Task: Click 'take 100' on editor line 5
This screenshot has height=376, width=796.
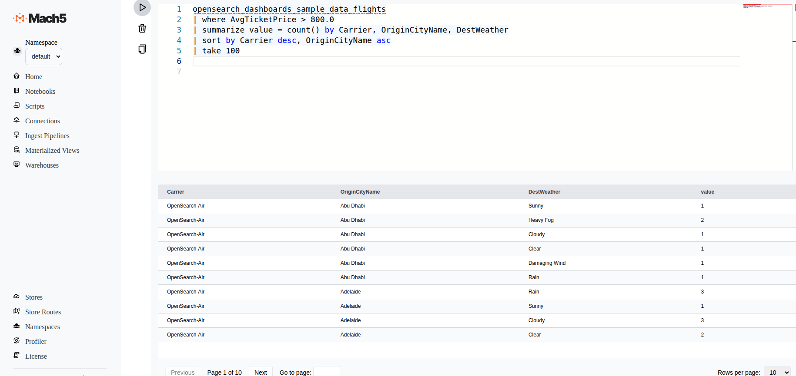Action: tap(221, 51)
